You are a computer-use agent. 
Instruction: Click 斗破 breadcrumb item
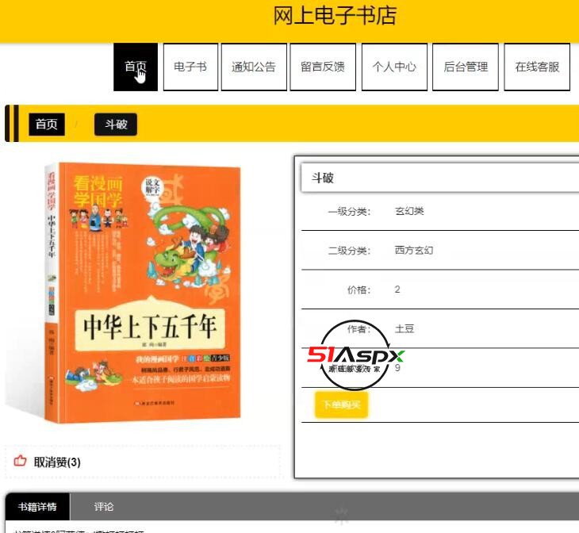[116, 124]
